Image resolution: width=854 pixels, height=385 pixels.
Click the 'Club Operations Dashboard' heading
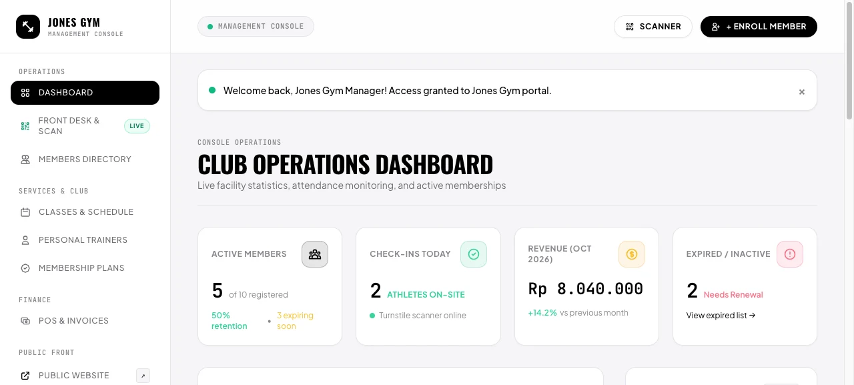(x=345, y=164)
